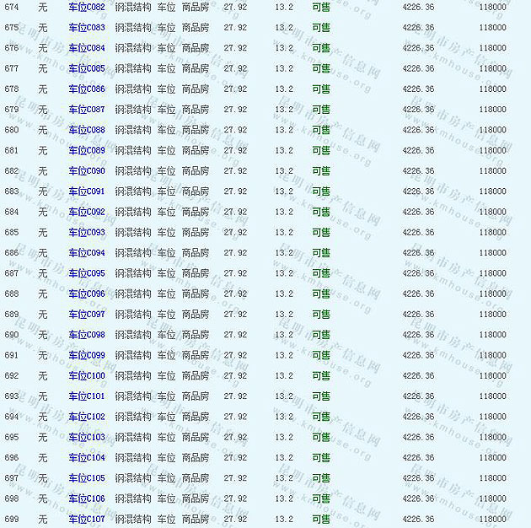This screenshot has width=531, height=528.
Task: Open the 车位C099 entry
Action: coord(87,355)
